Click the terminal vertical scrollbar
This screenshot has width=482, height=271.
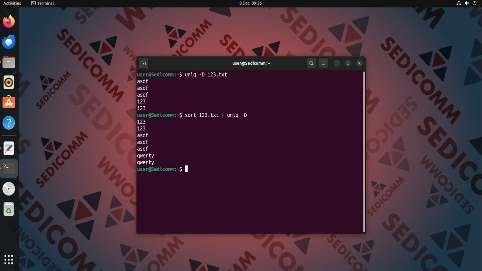coord(364,152)
